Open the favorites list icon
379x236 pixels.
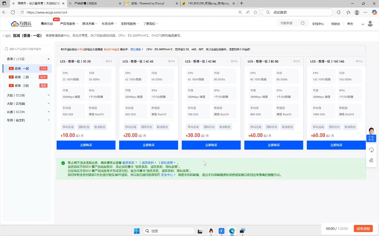(x=348, y=12)
